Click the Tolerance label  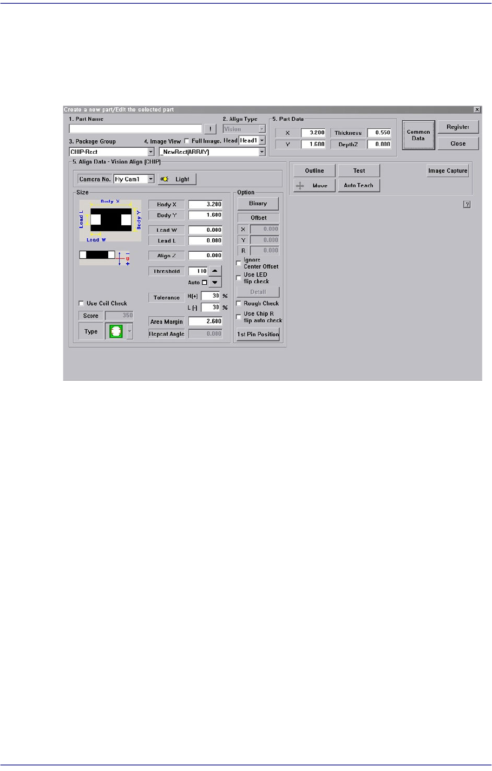click(167, 297)
